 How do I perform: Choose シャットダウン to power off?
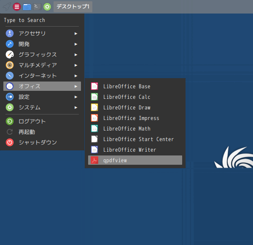[x=42, y=142]
